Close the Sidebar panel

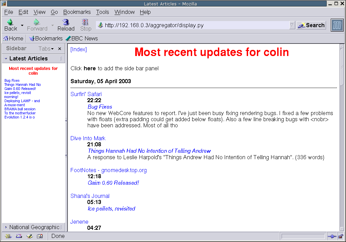click(60, 49)
